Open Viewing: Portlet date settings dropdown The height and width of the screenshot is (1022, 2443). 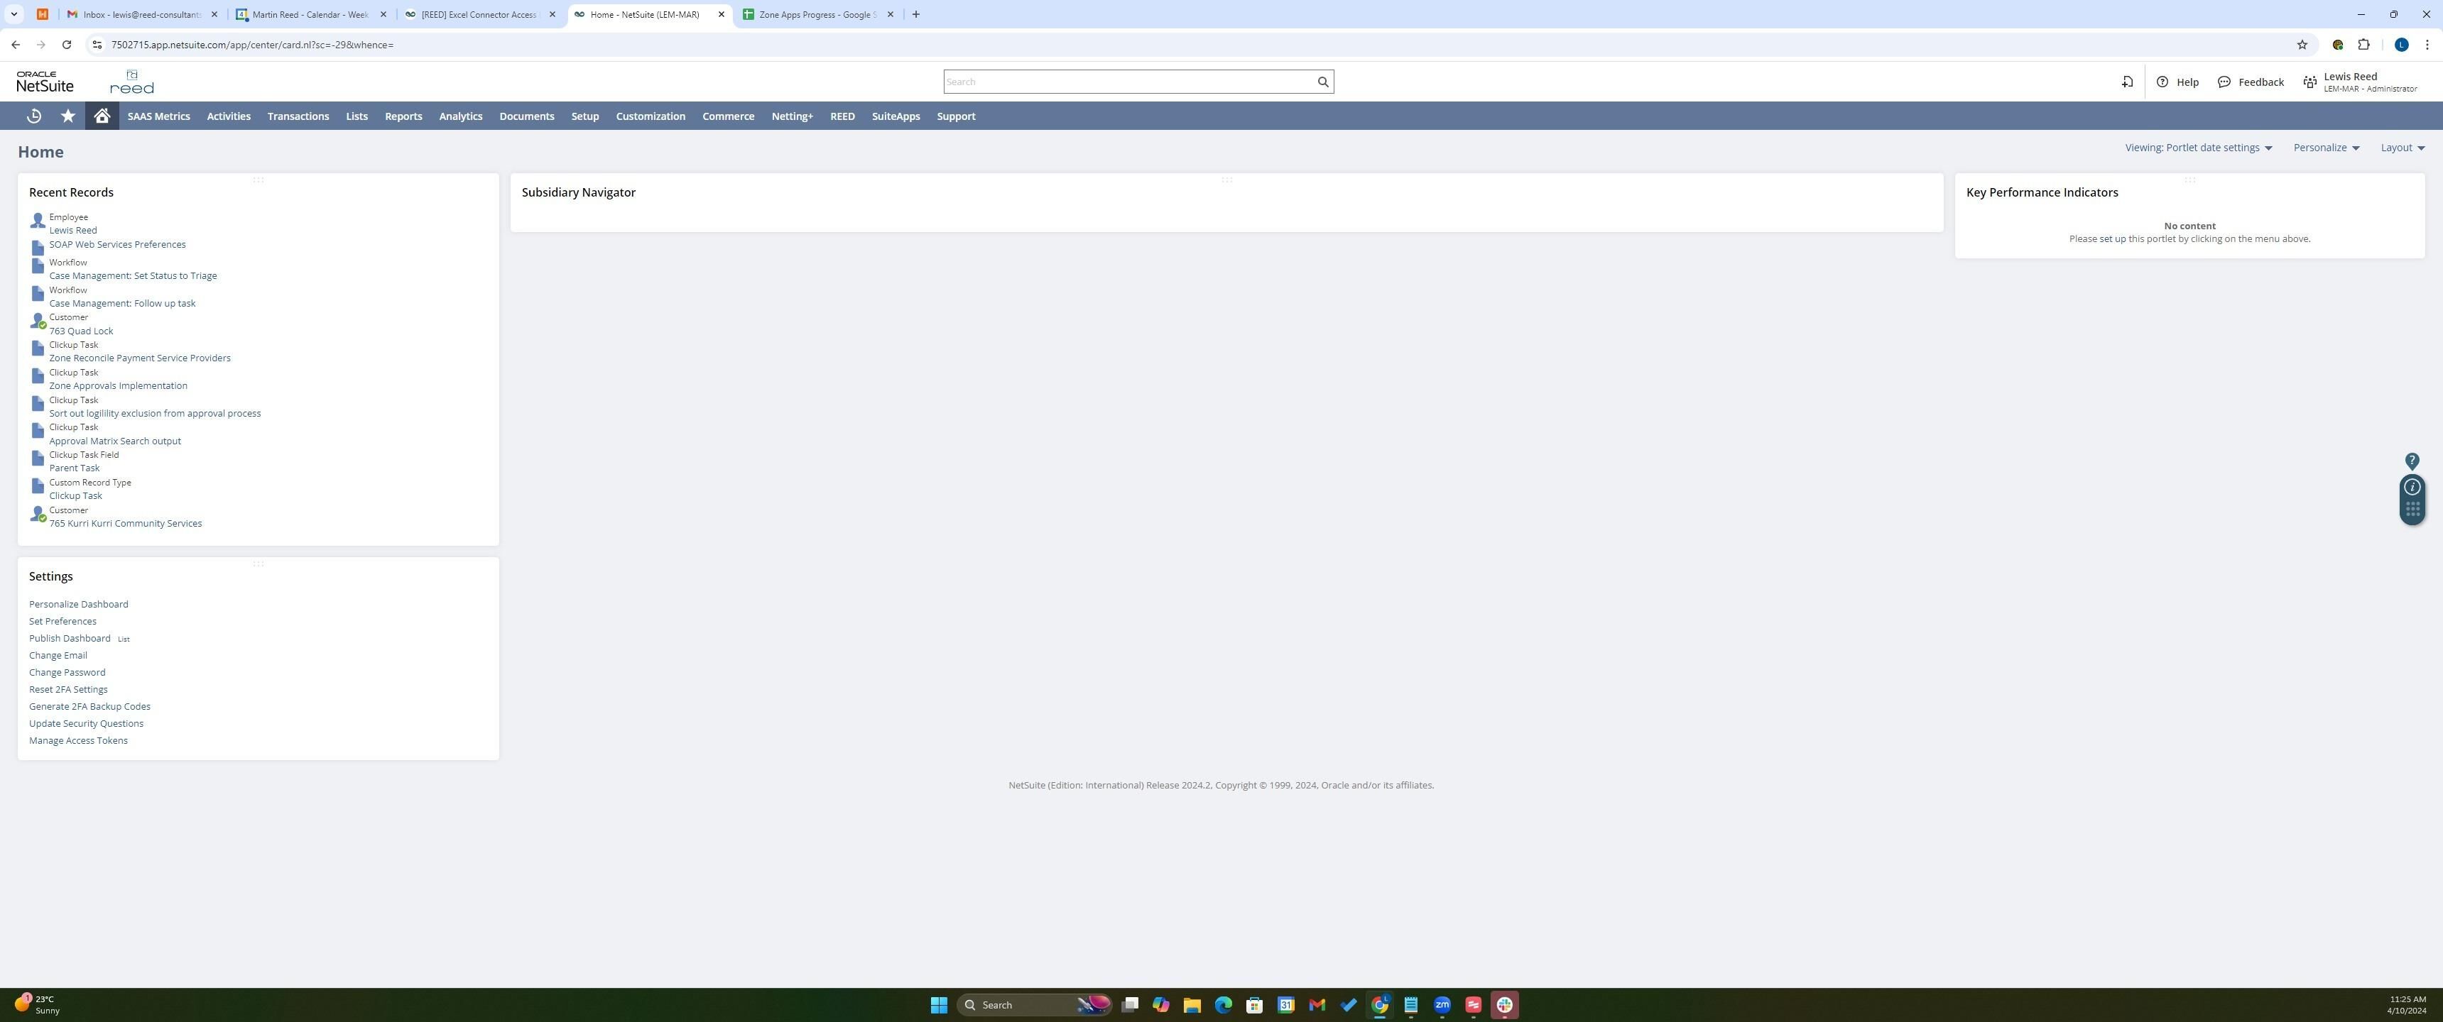click(x=2197, y=148)
